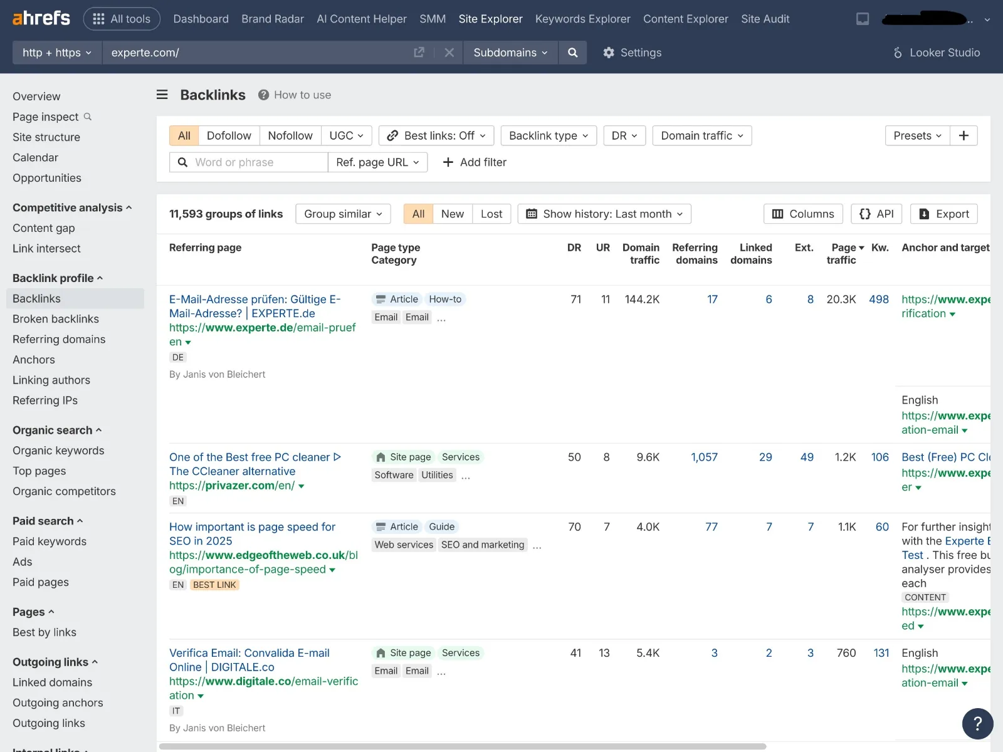The image size is (1003, 752).
Task: Open the Domain traffic filter dropdown
Action: tap(702, 135)
